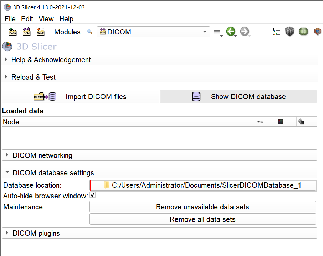Click the Load DATA toolbar icon
The image size is (323, 256).
12,32
